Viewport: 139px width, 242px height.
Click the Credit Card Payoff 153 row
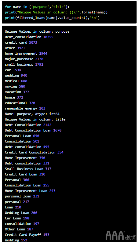[x=27, y=235]
